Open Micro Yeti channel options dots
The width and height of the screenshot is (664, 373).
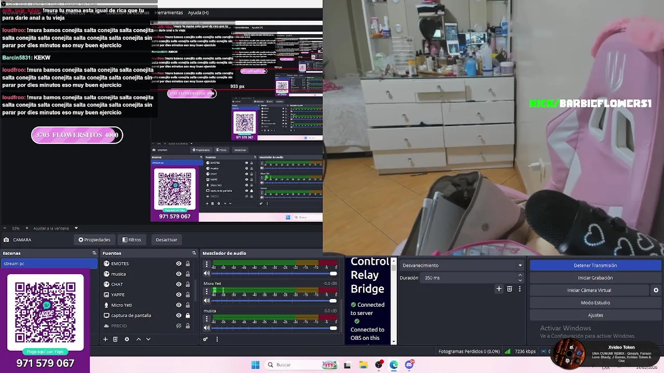tap(206, 292)
